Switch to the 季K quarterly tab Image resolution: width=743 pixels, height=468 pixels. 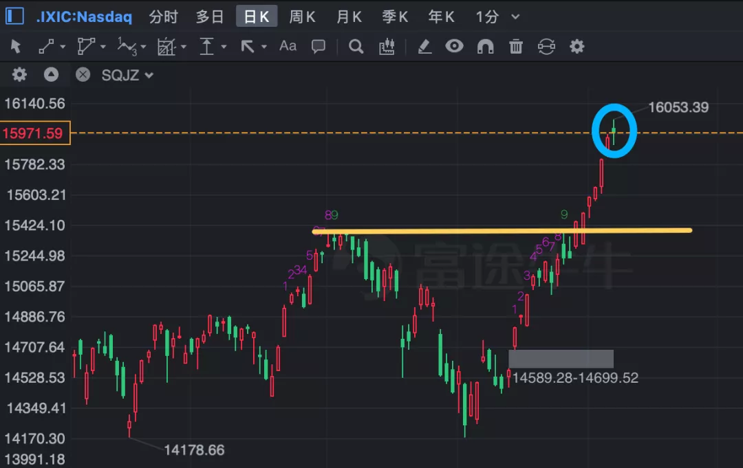[395, 17]
